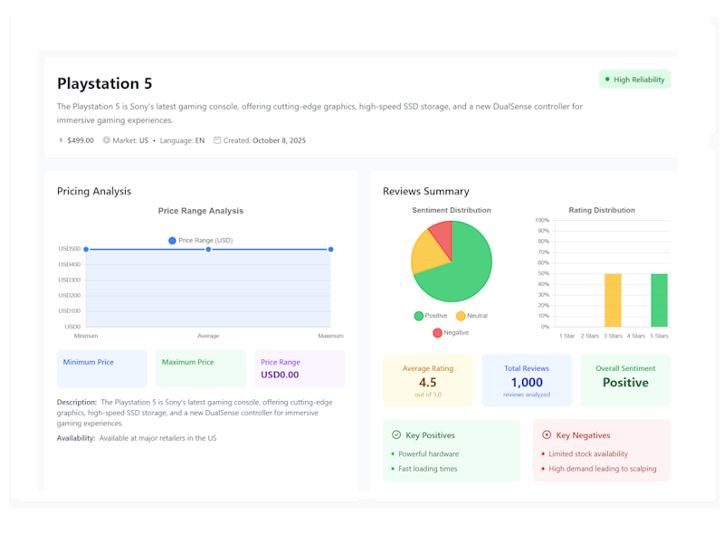Toggle the Positive legend in Sentiment Distribution
The width and height of the screenshot is (724, 543).
(x=419, y=316)
